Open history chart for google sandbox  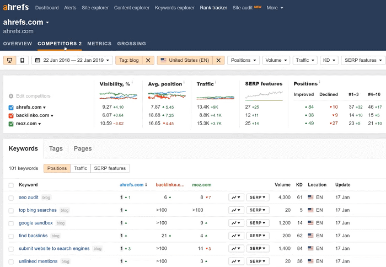click(x=236, y=223)
